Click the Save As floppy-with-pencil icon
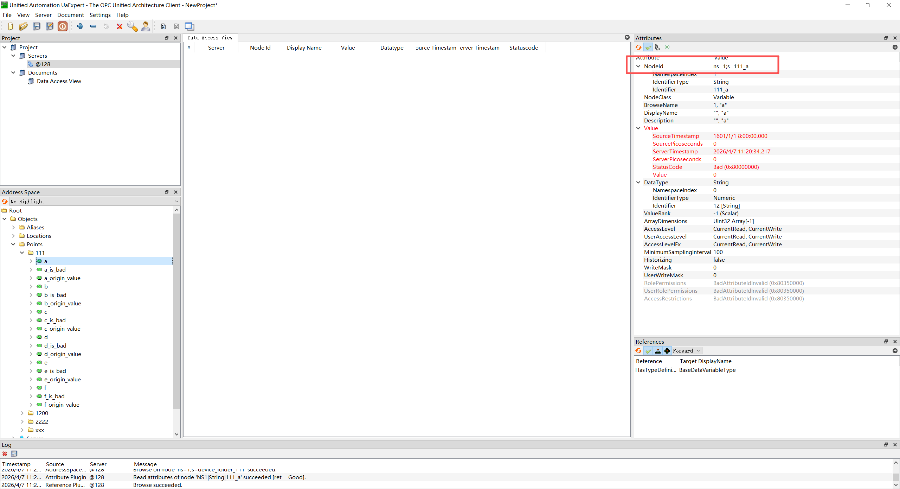This screenshot has width=900, height=489. point(50,26)
